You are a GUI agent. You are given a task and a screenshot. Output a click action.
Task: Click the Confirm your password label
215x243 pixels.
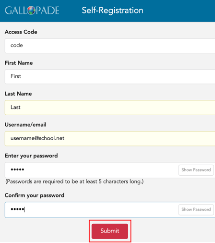(35, 195)
